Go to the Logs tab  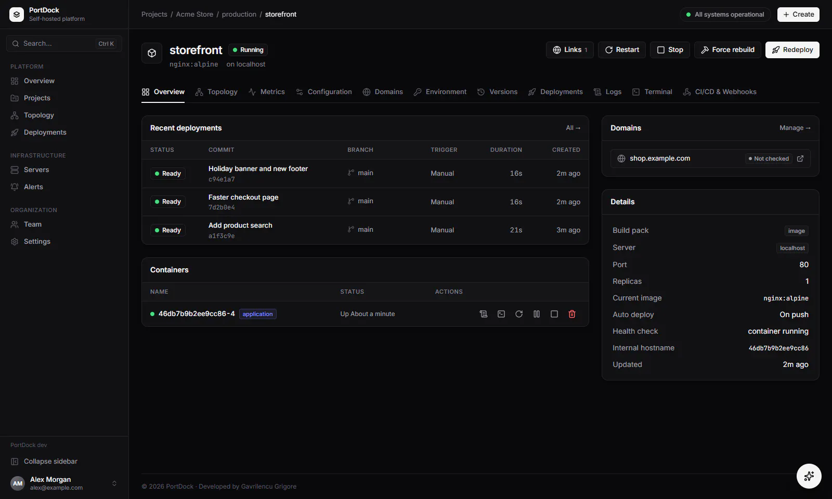(x=607, y=92)
